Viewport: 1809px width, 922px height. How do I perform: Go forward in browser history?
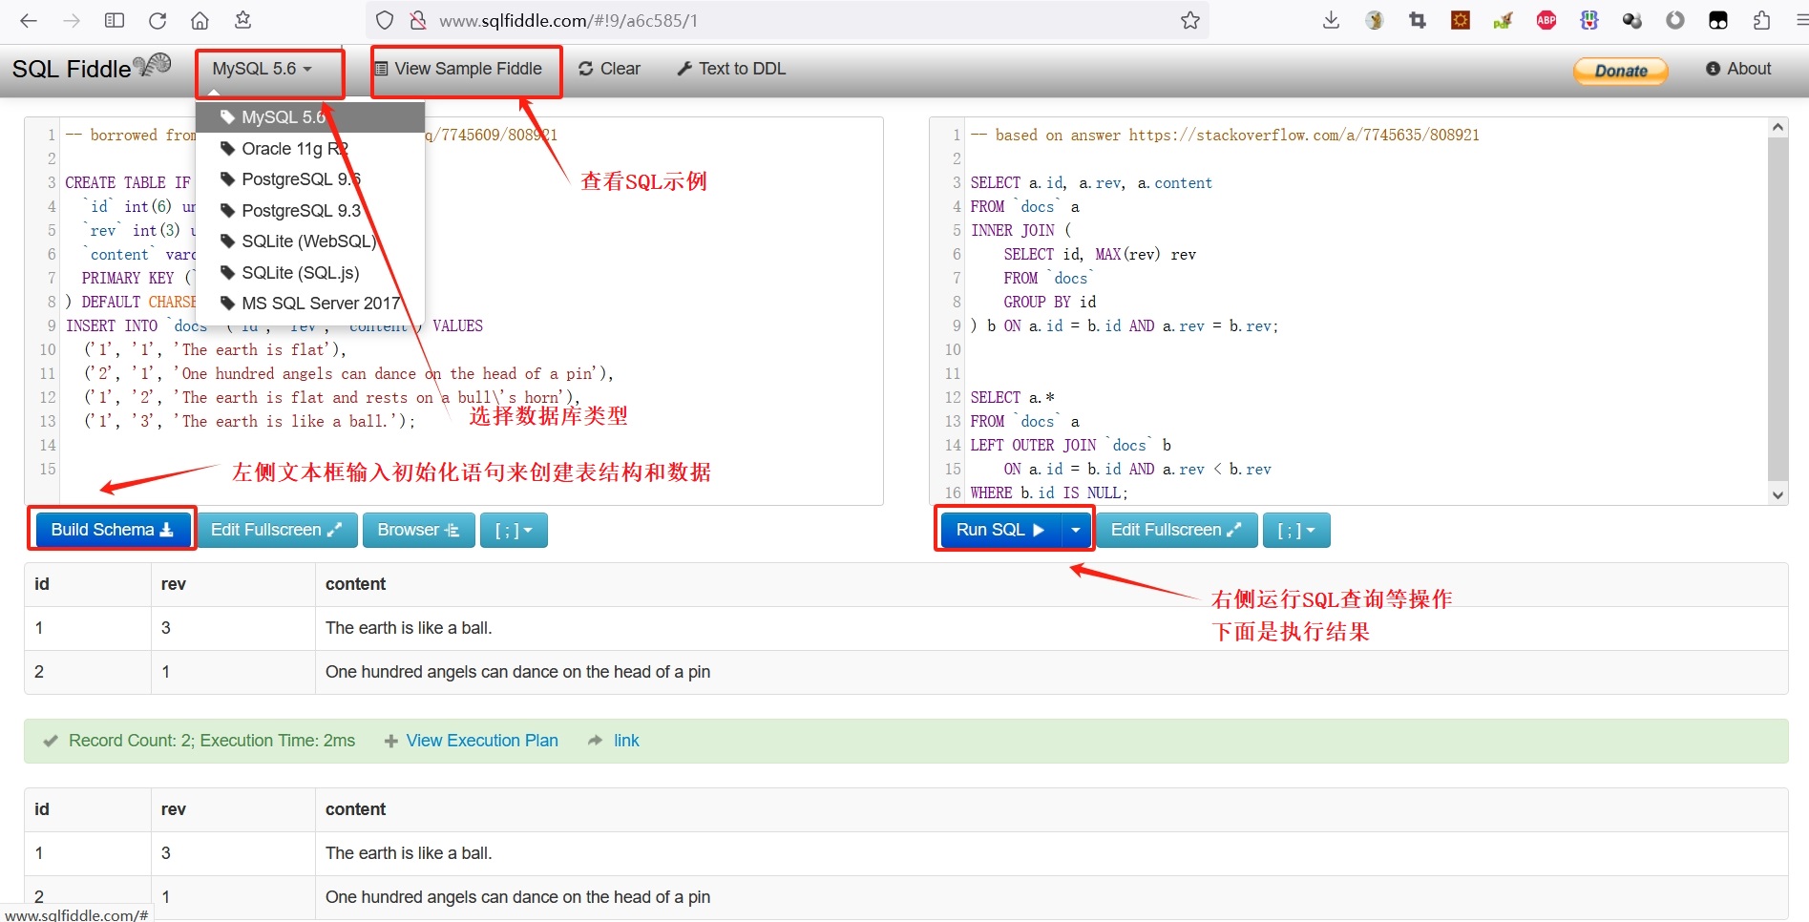[x=72, y=20]
